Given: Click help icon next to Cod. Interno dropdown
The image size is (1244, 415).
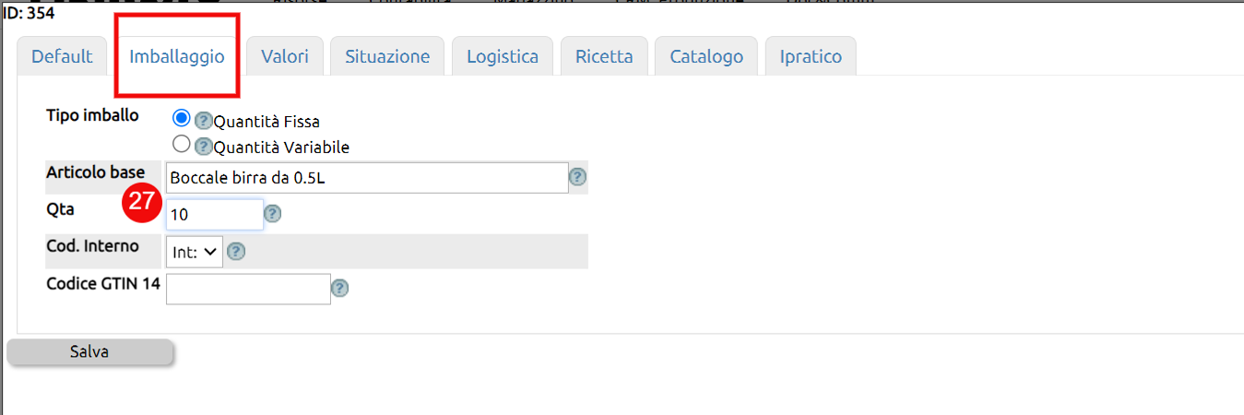Looking at the screenshot, I should pyautogui.click(x=236, y=251).
